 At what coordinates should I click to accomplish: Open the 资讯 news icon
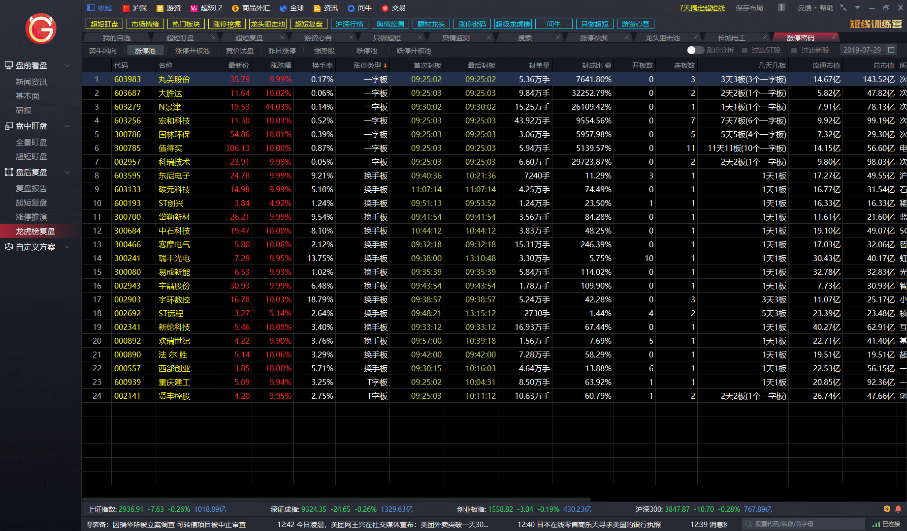tap(317, 8)
